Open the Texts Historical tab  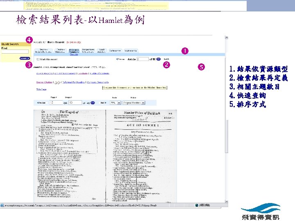click(60, 51)
